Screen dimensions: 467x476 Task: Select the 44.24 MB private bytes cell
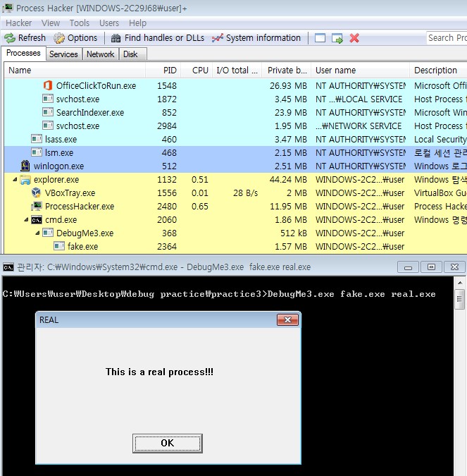pyautogui.click(x=288, y=180)
